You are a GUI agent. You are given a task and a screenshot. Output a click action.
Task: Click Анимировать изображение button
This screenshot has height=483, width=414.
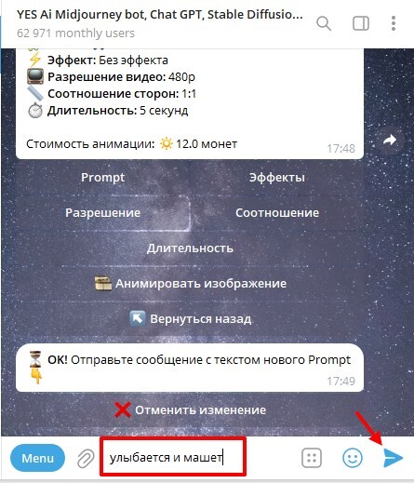[190, 284]
